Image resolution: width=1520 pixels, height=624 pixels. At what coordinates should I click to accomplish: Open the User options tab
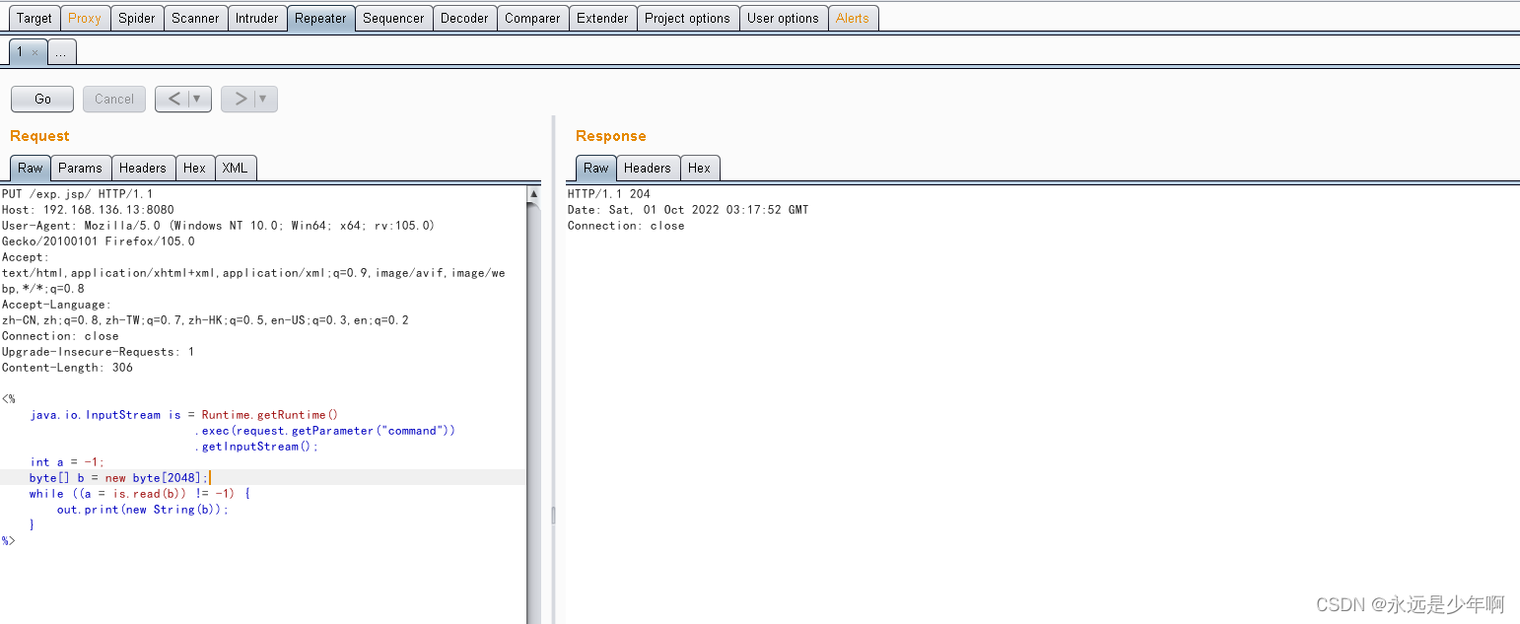tap(783, 18)
